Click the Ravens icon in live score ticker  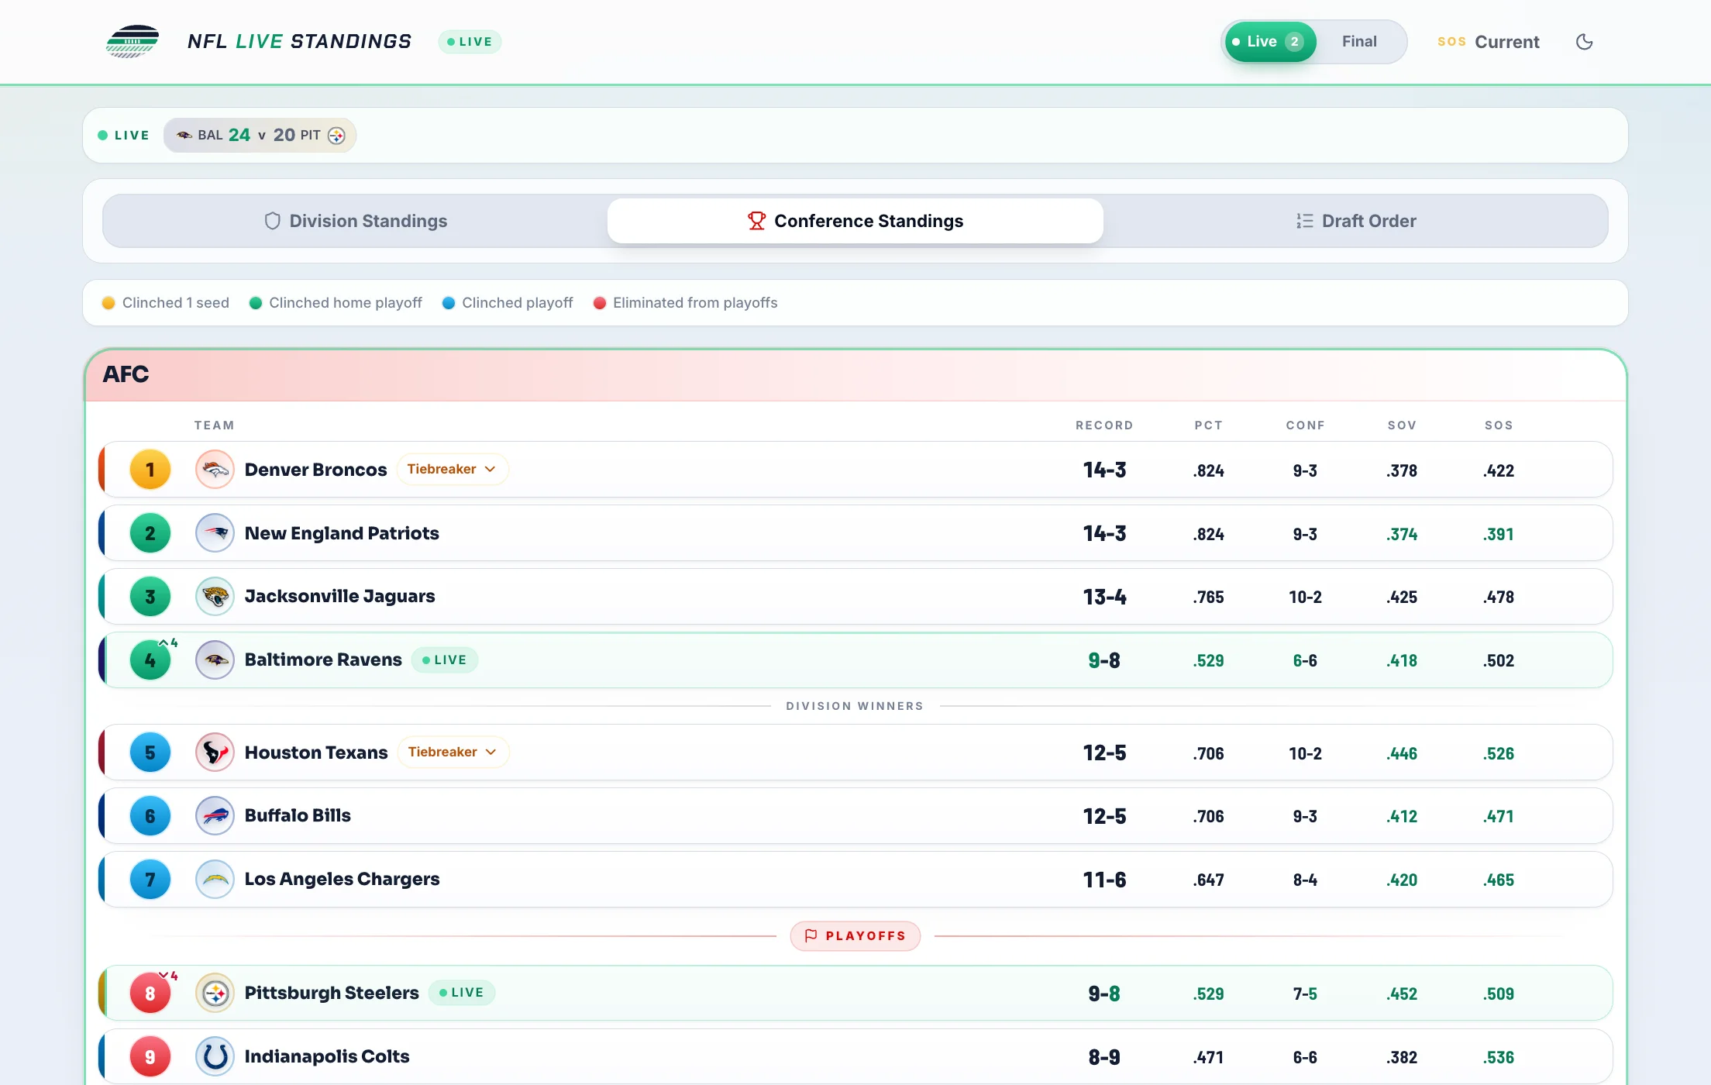pyautogui.click(x=184, y=136)
